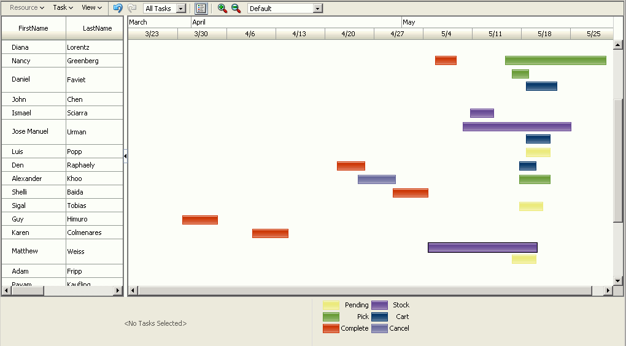Select the Lorentz last name cell
The width and height of the screenshot is (626, 346).
[95, 47]
